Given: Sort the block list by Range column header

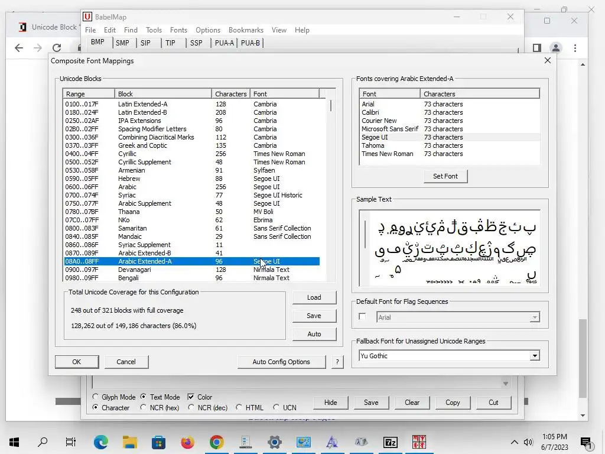Looking at the screenshot, I should pos(89,94).
